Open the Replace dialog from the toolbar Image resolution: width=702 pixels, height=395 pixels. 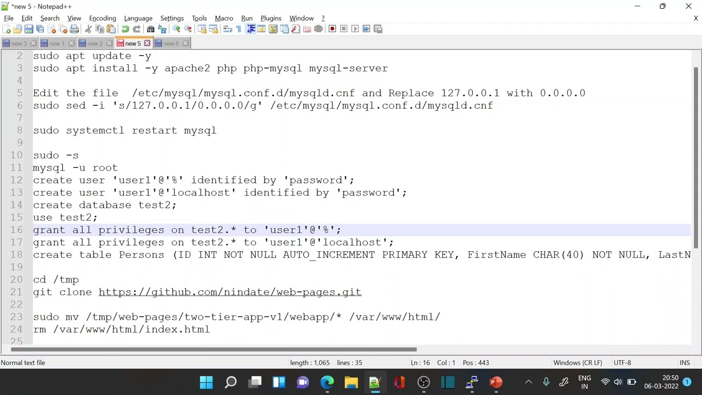tap(162, 29)
